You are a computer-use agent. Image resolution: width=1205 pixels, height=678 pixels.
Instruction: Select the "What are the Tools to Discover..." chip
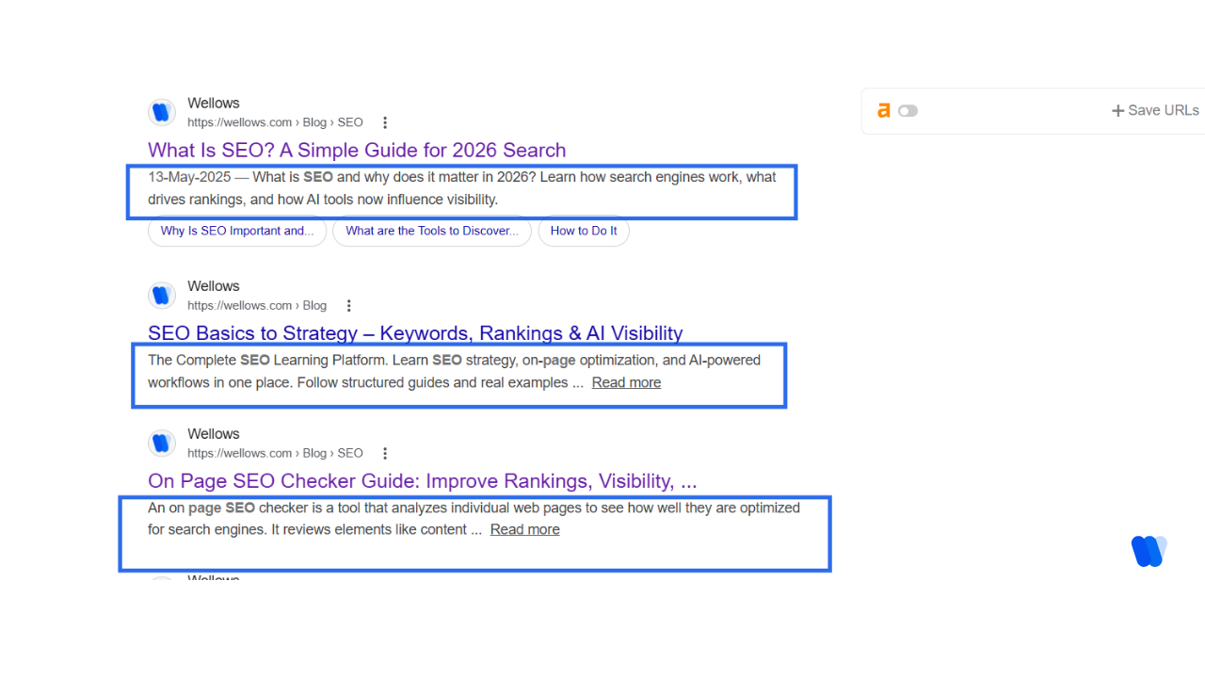[x=431, y=231]
